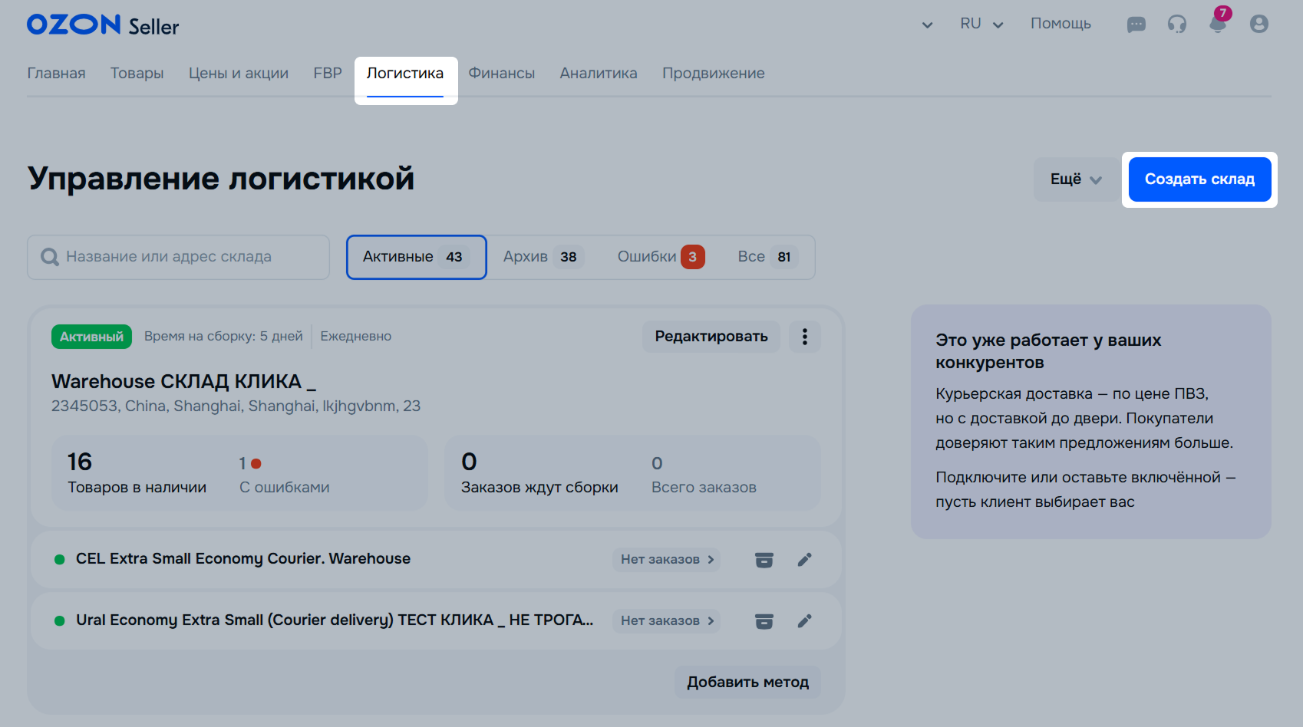Click the Создать склад button

click(x=1199, y=179)
